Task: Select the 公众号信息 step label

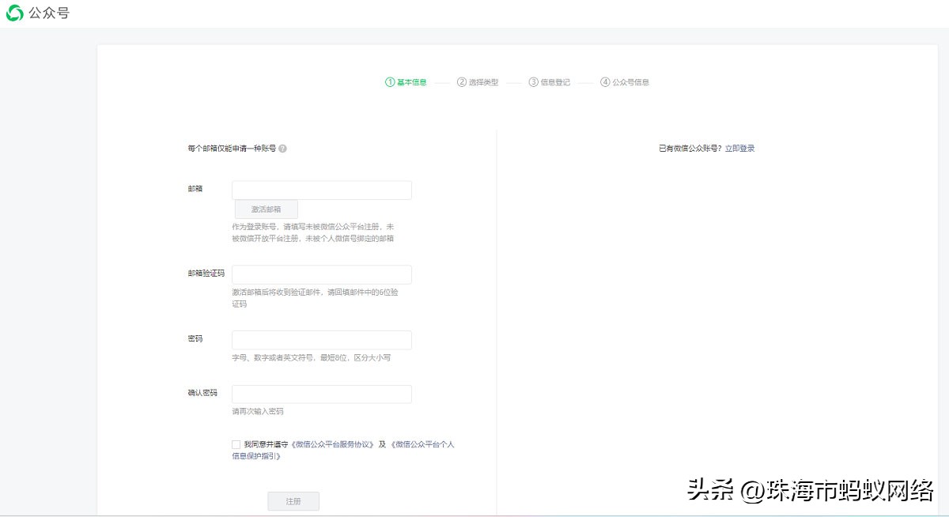Action: pos(629,81)
